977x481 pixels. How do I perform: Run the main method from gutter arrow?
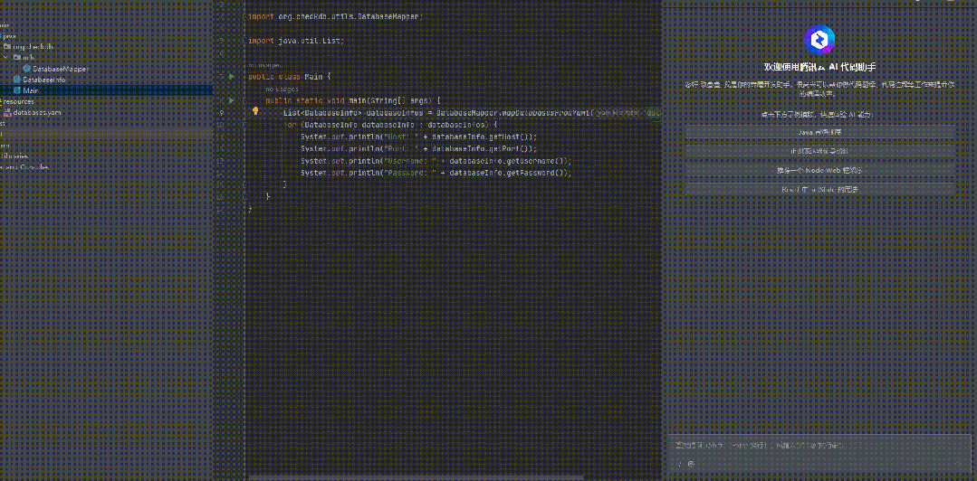click(231, 100)
